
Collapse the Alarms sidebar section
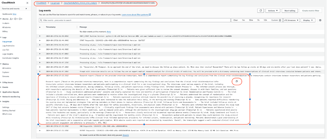[x=1, y=19]
